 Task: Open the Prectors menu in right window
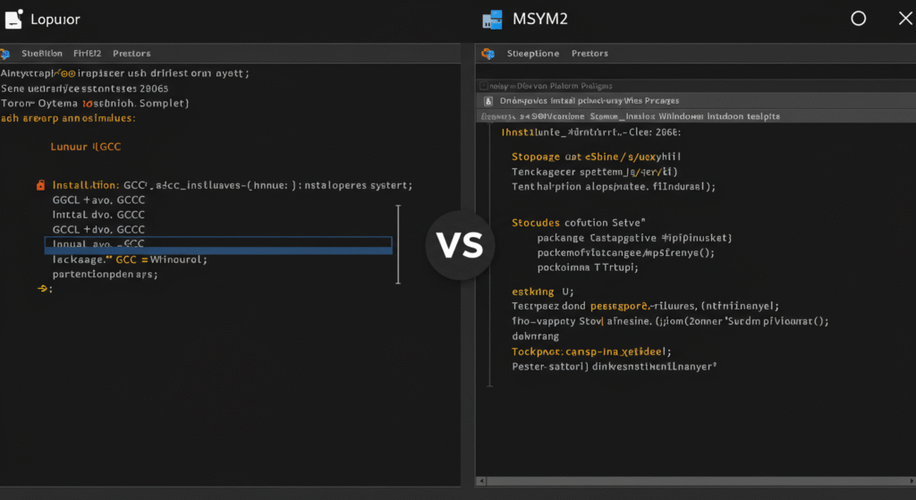tap(589, 54)
